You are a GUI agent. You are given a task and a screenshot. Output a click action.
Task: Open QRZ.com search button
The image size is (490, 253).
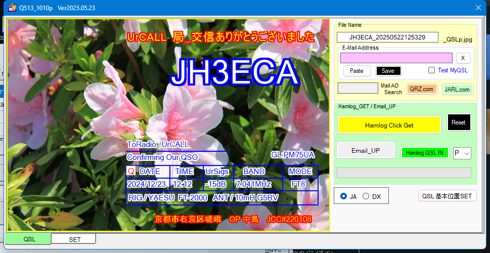[x=422, y=89]
